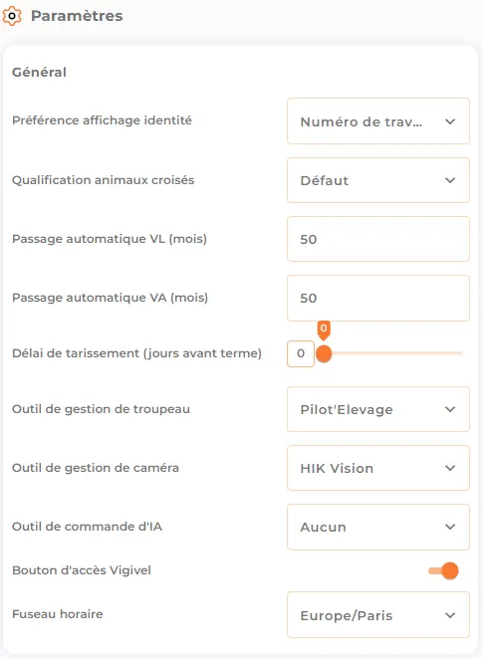
Task: Click the chevron arrow beside Défaut
Action: tap(450, 180)
